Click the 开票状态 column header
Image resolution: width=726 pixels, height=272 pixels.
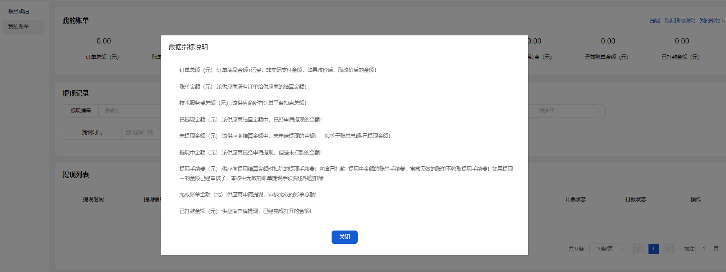click(x=575, y=199)
